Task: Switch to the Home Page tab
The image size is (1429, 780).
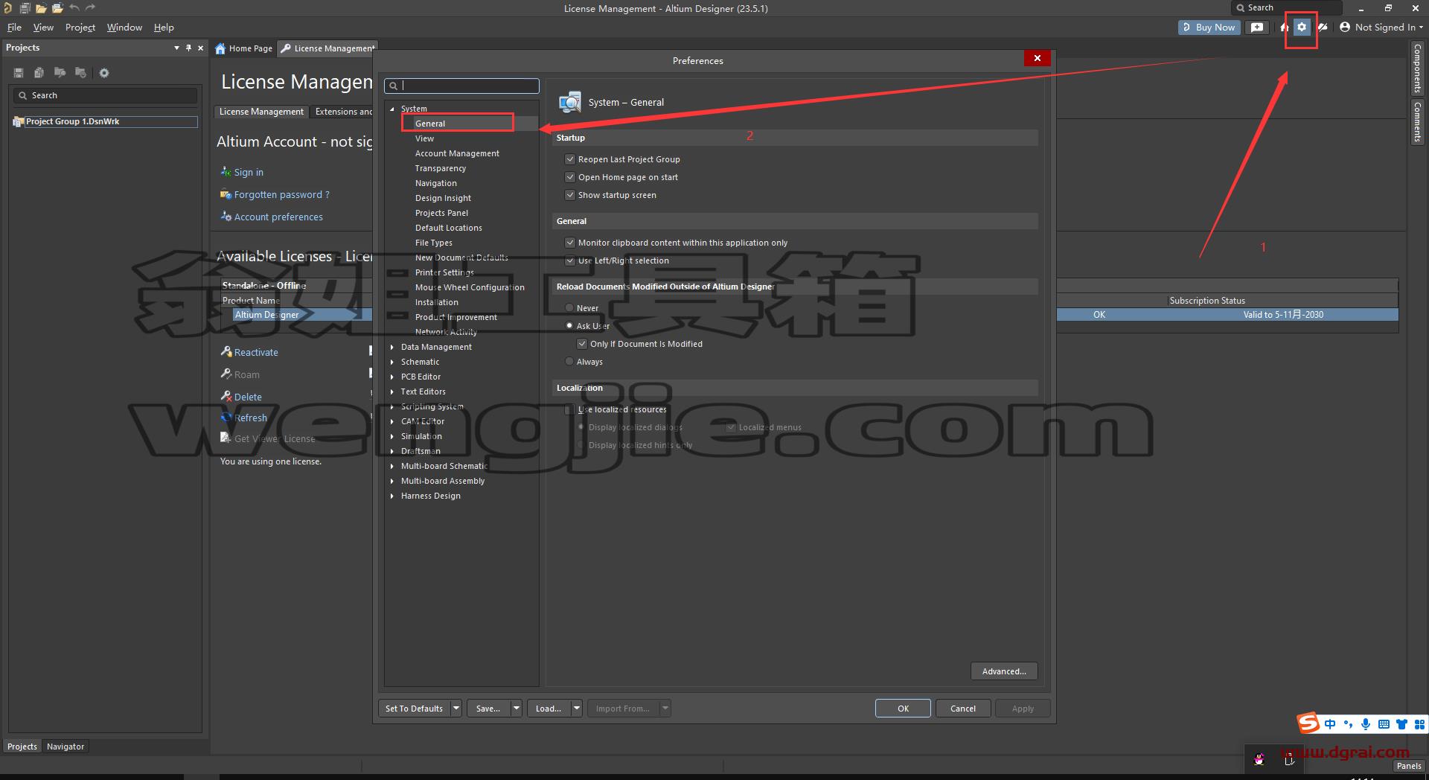Action: pyautogui.click(x=244, y=48)
